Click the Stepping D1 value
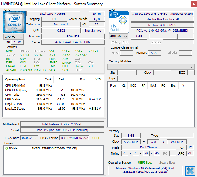Image resolution: width=197 pixels, height=177 pixels. (54, 19)
